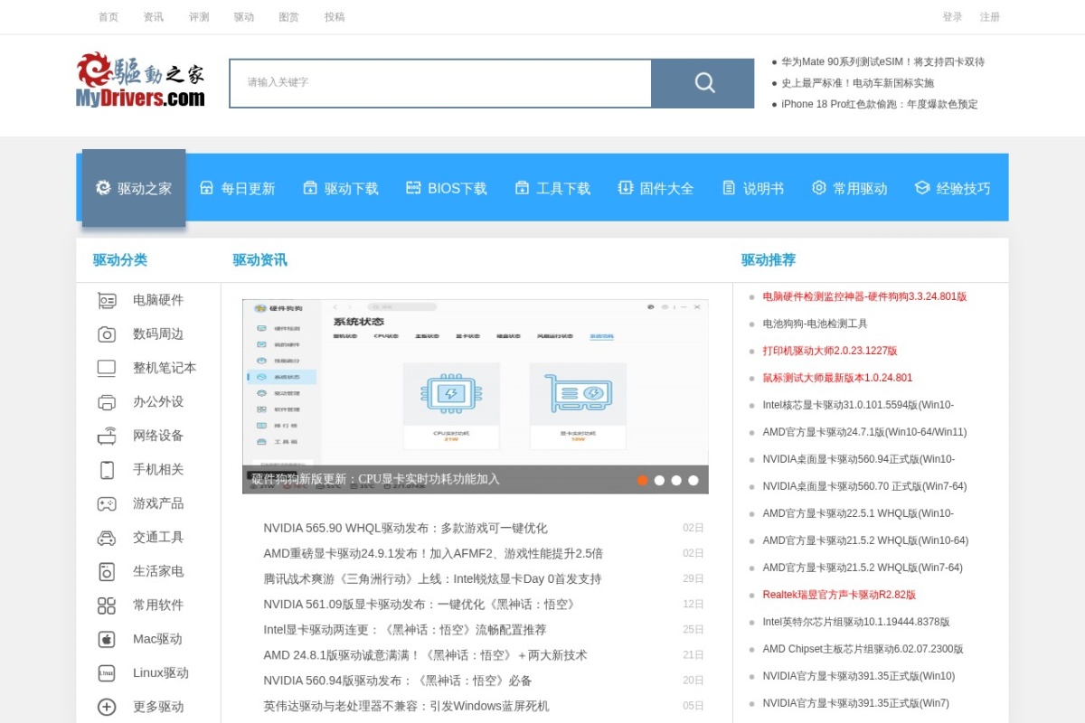Select 驱动 in the top menu
The image size is (1085, 723).
click(x=244, y=17)
